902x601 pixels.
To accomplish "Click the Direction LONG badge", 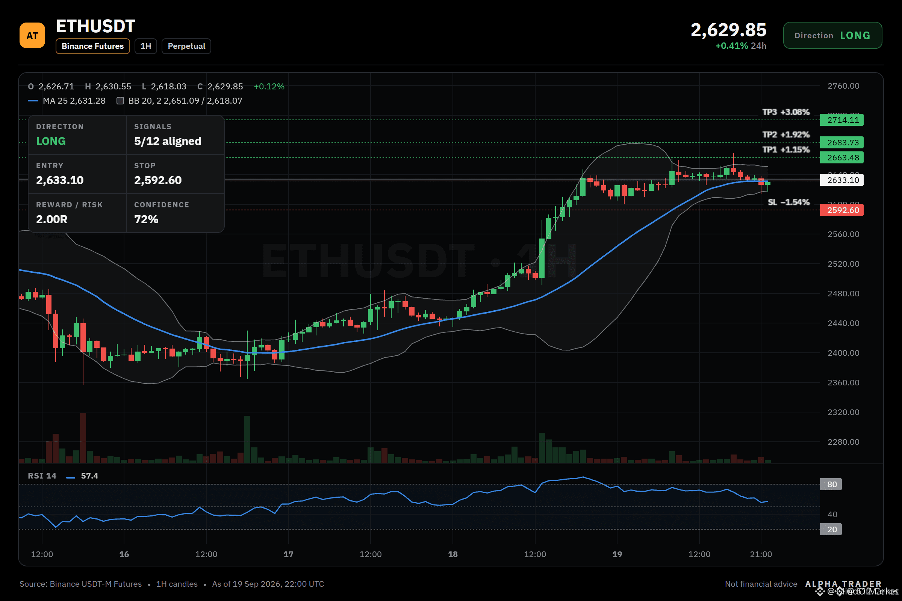I will pos(832,35).
